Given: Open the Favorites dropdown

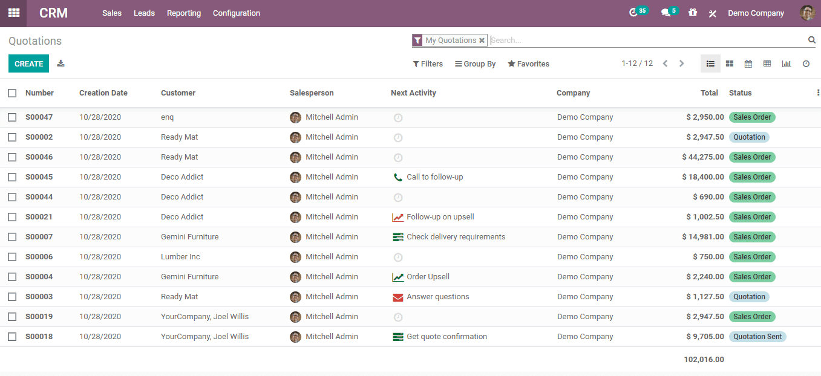Looking at the screenshot, I should (528, 63).
